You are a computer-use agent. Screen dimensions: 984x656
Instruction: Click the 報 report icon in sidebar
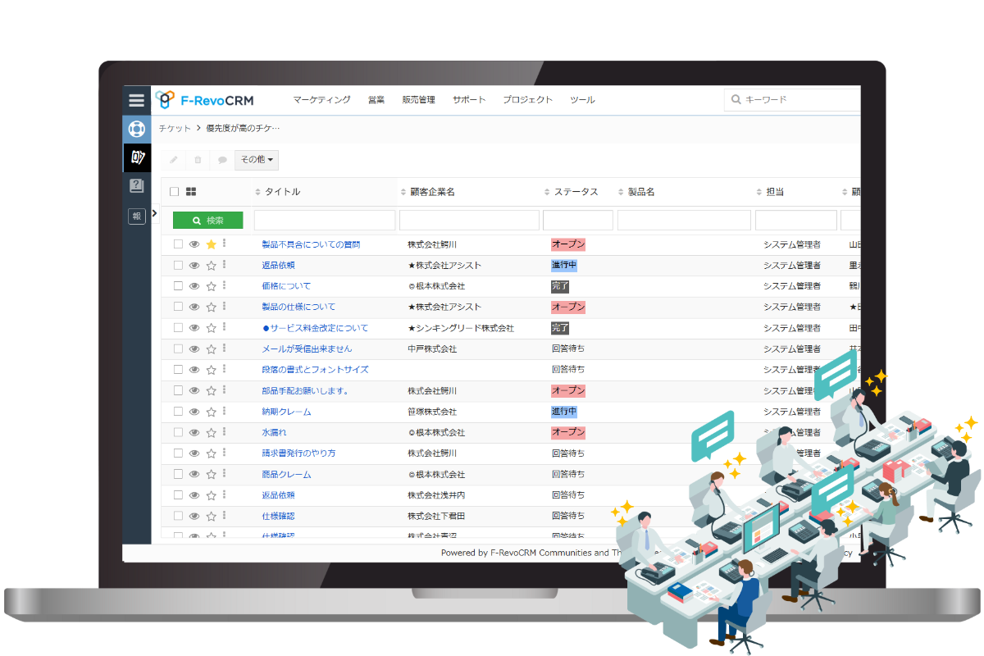pos(136,216)
